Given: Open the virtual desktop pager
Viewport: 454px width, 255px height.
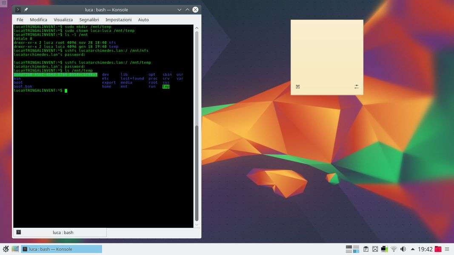Looking at the screenshot, I should tap(353, 249).
